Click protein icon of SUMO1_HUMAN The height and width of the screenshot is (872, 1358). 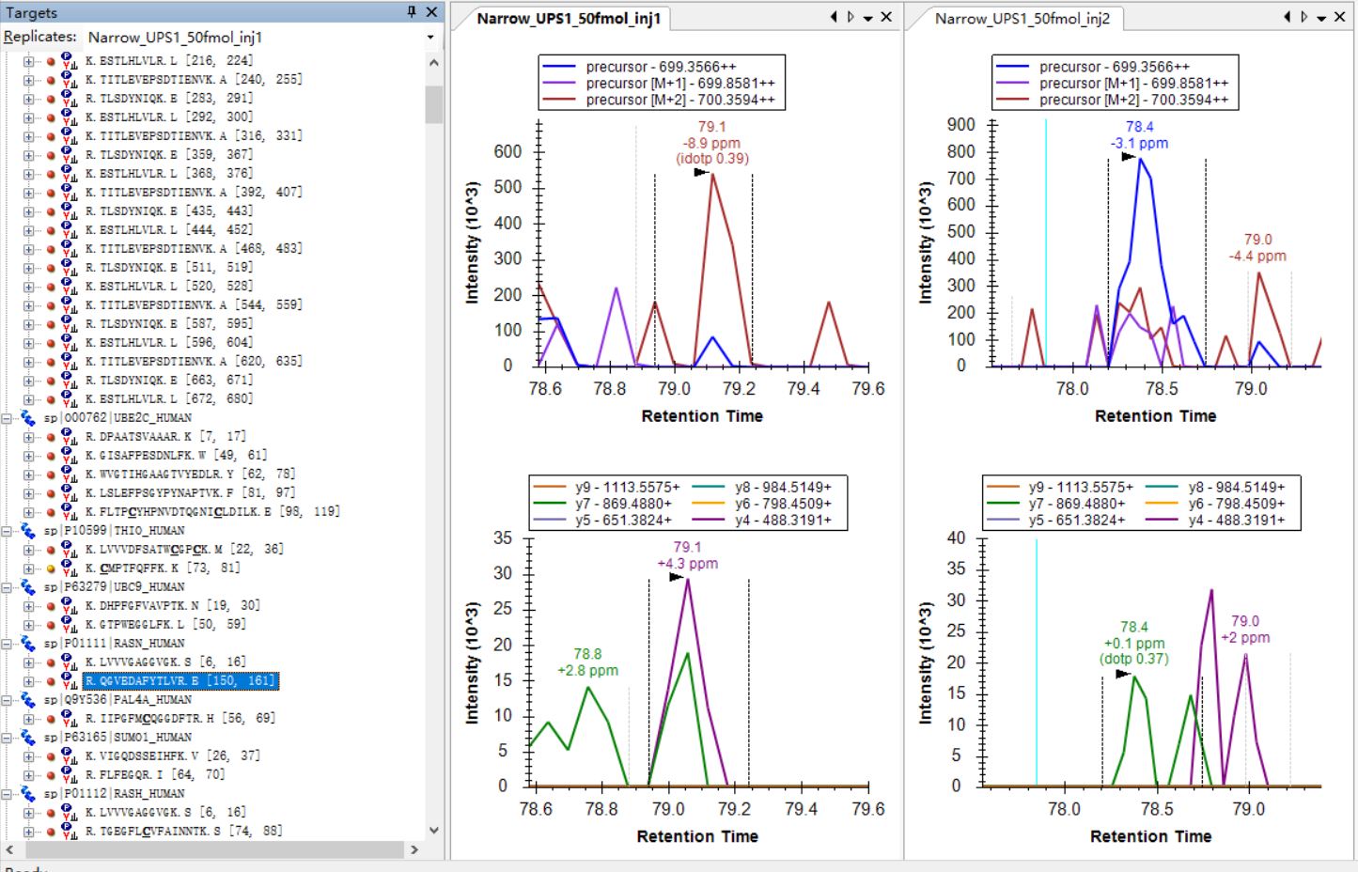(28, 738)
